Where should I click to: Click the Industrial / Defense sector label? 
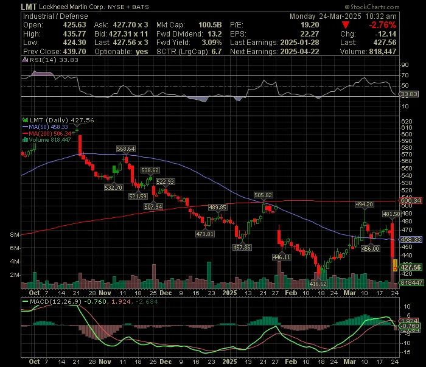click(x=55, y=16)
